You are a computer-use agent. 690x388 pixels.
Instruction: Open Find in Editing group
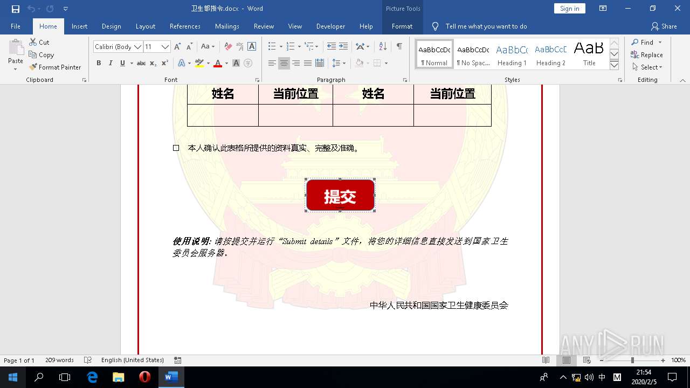(643, 42)
